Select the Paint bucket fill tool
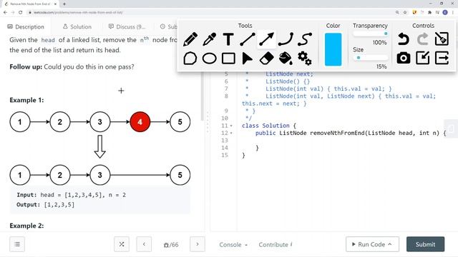 [x=286, y=59]
